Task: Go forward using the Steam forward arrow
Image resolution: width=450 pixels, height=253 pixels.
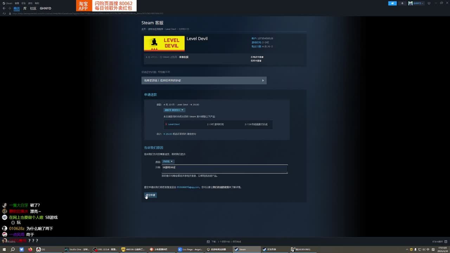Action: coord(9,8)
